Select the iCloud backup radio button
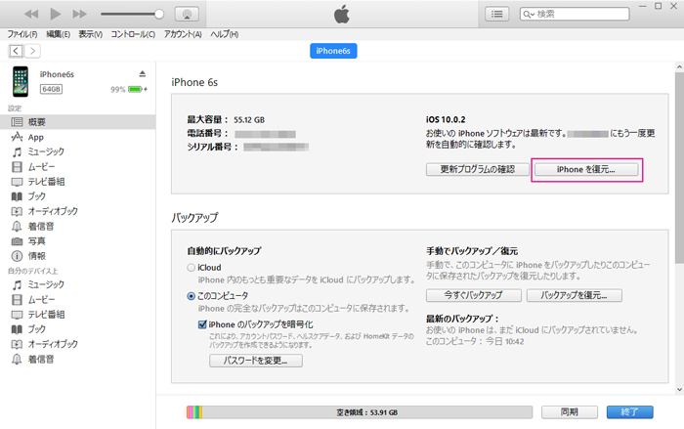This screenshot has width=684, height=429. coord(192,268)
